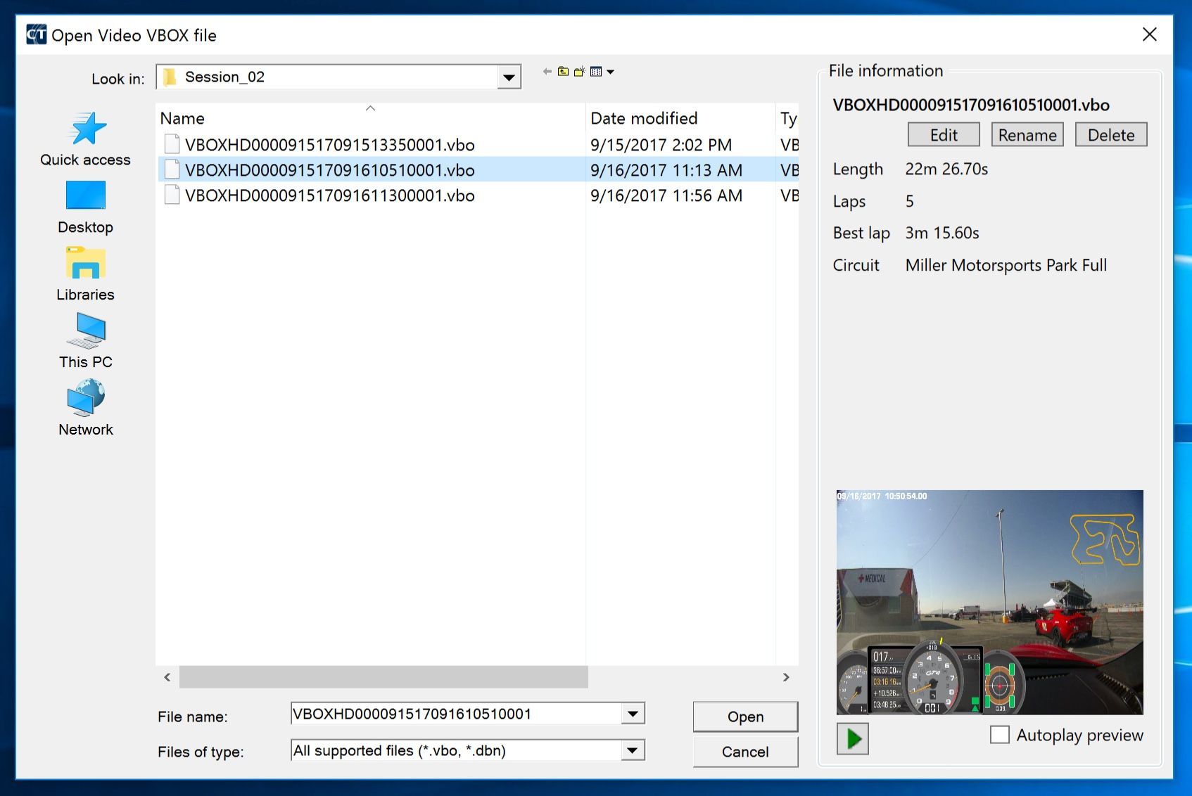Open the Files of type dropdown
The image size is (1192, 796).
[x=633, y=751]
